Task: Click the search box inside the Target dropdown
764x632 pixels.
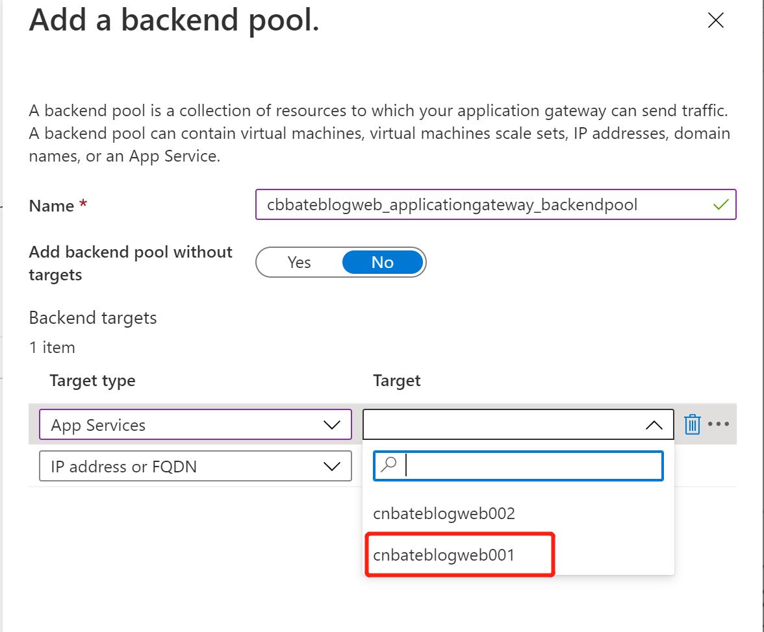Action: click(x=520, y=465)
